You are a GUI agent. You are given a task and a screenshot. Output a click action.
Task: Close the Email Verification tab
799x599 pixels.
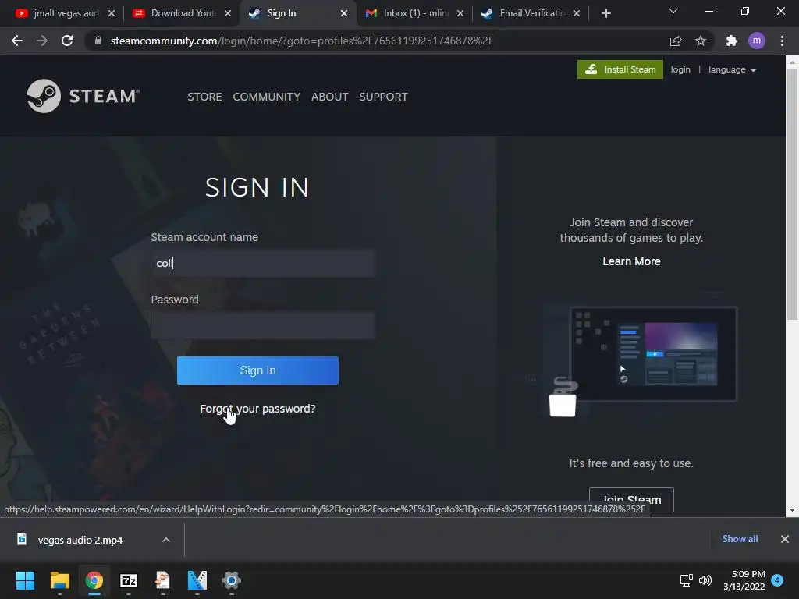[x=577, y=13]
